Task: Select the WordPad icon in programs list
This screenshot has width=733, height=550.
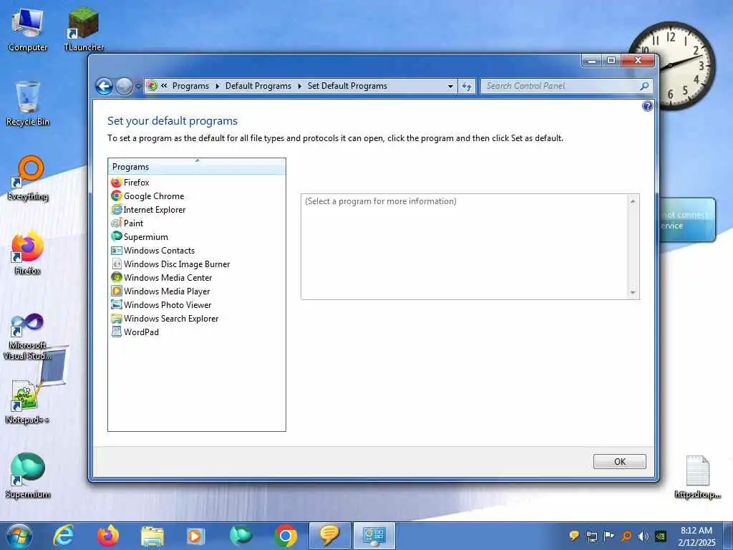Action: point(117,332)
